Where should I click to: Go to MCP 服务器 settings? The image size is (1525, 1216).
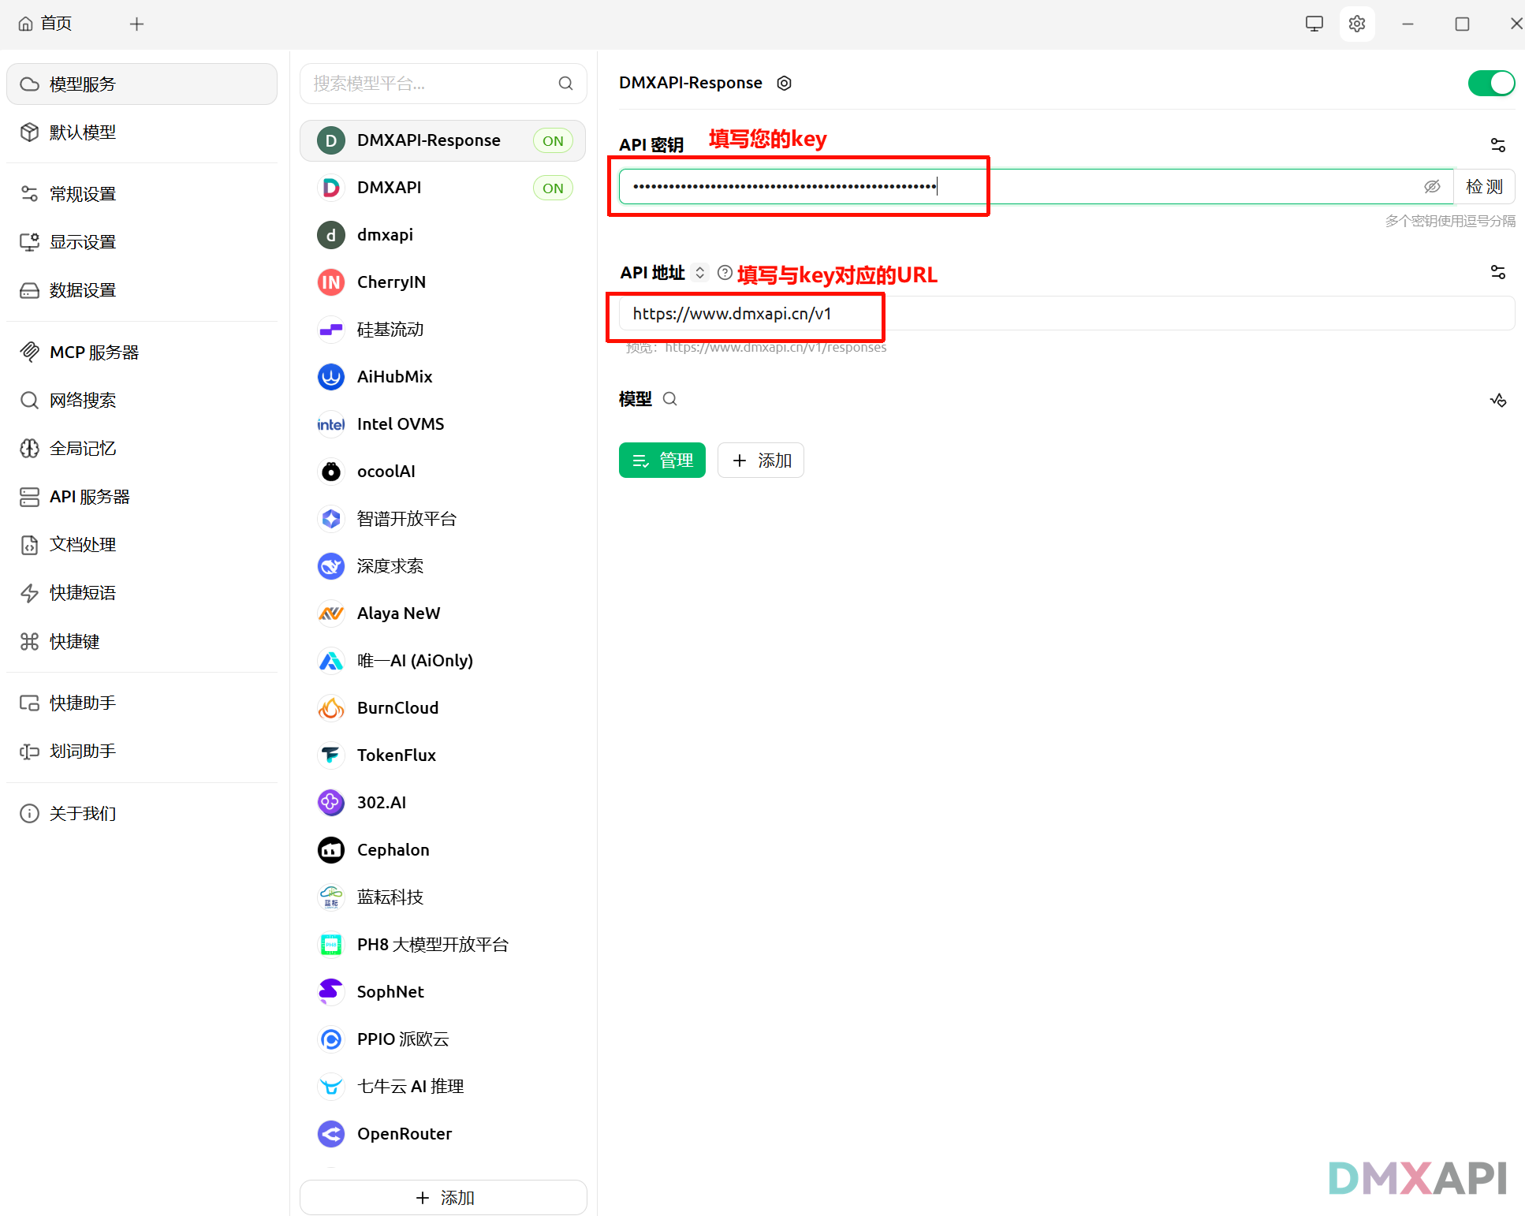[93, 352]
